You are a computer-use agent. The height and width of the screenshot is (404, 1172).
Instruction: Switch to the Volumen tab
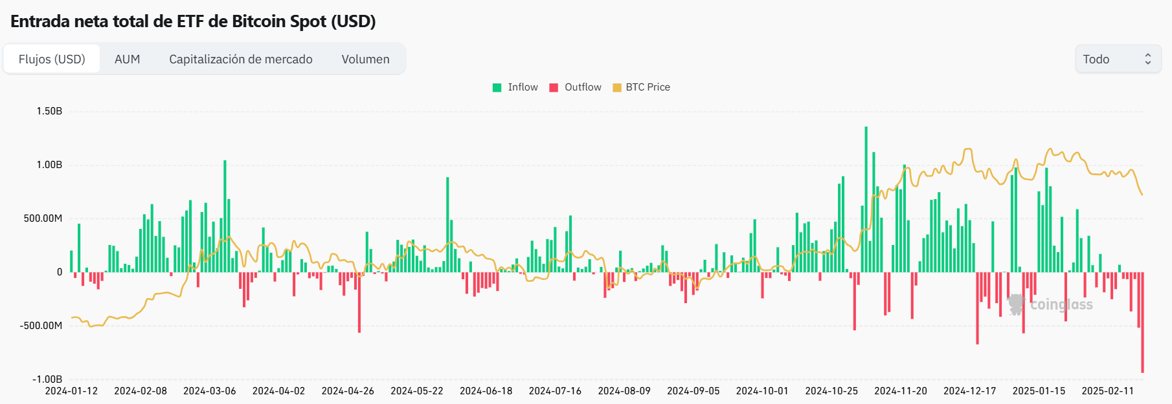click(x=365, y=59)
